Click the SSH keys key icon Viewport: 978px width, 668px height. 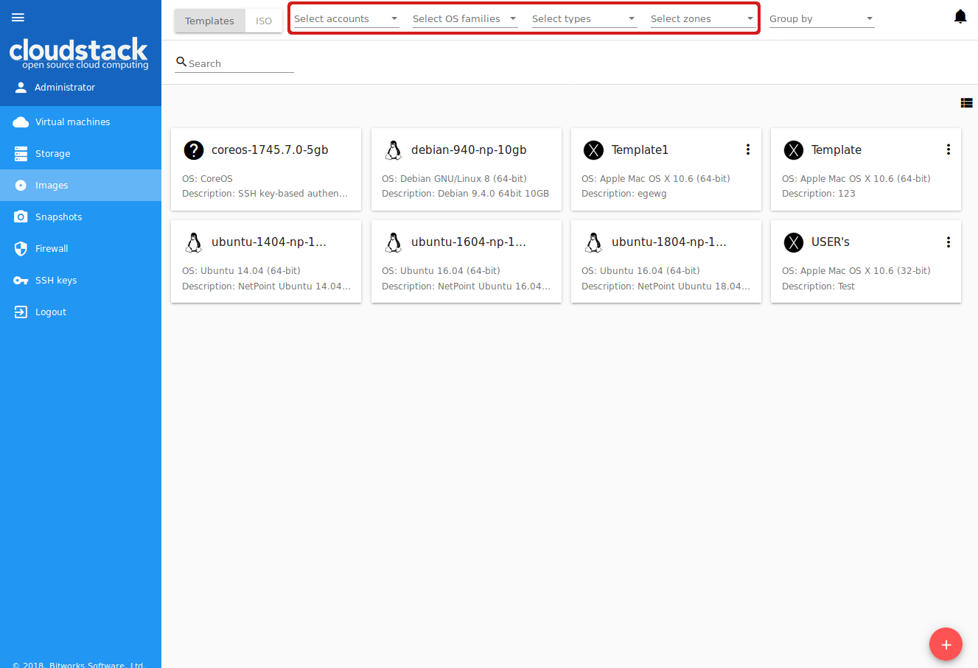[x=21, y=280]
